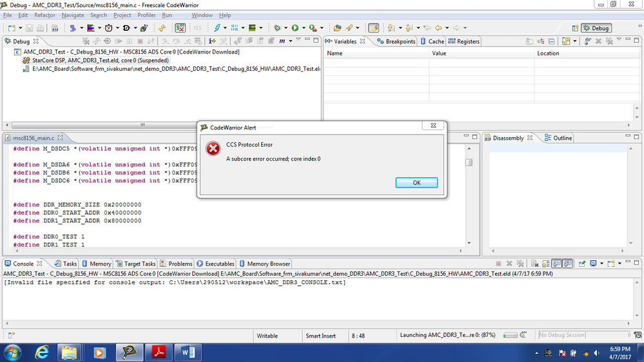Click the colorful cube icon in toolbar

click(x=144, y=28)
